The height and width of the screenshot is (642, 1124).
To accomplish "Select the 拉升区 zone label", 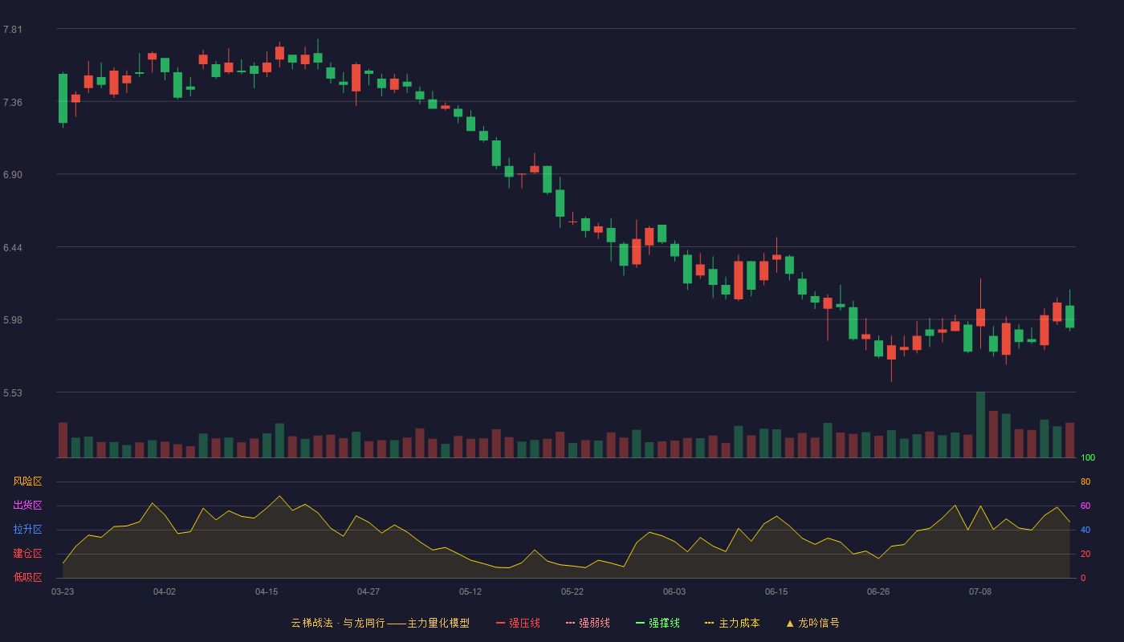I will tap(27, 530).
